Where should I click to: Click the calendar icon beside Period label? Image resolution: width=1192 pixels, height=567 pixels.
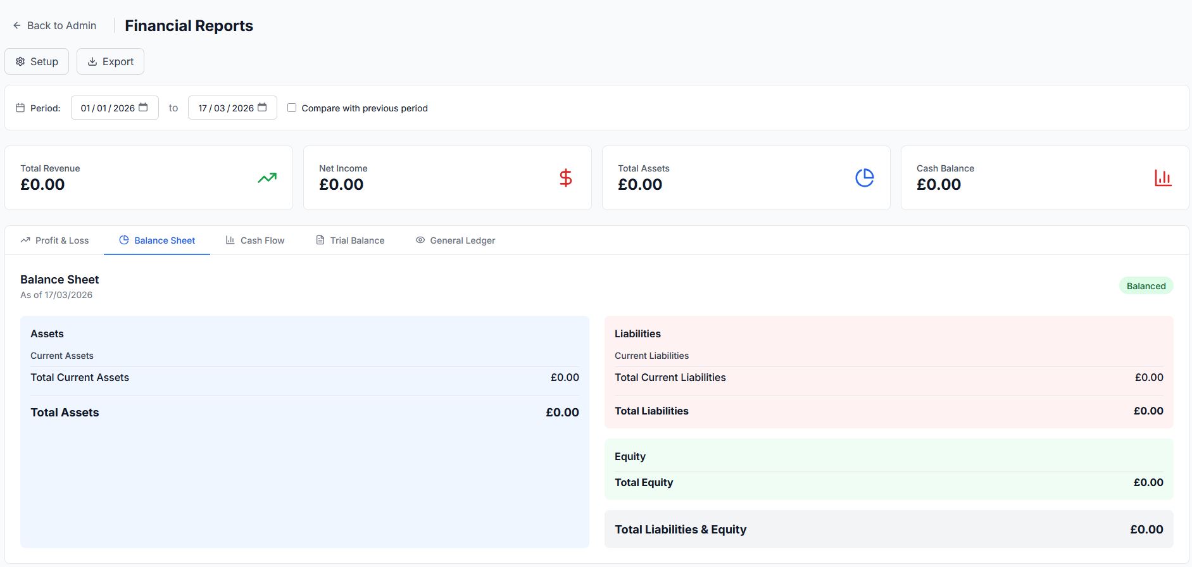point(20,108)
